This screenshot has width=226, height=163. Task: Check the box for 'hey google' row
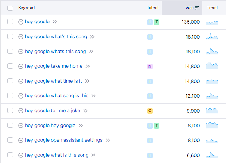pyautogui.click(x=10, y=22)
